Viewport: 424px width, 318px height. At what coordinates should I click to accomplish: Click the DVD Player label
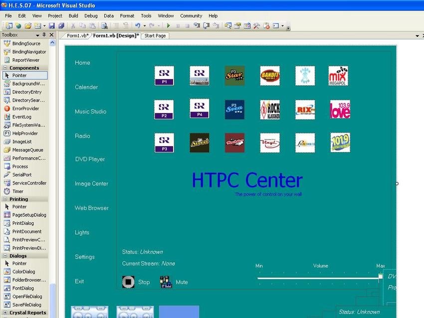click(90, 159)
